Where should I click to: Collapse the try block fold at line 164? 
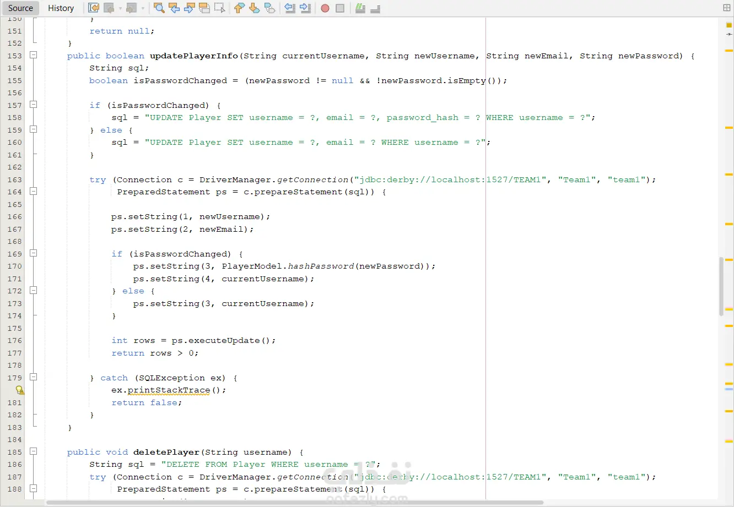point(34,192)
